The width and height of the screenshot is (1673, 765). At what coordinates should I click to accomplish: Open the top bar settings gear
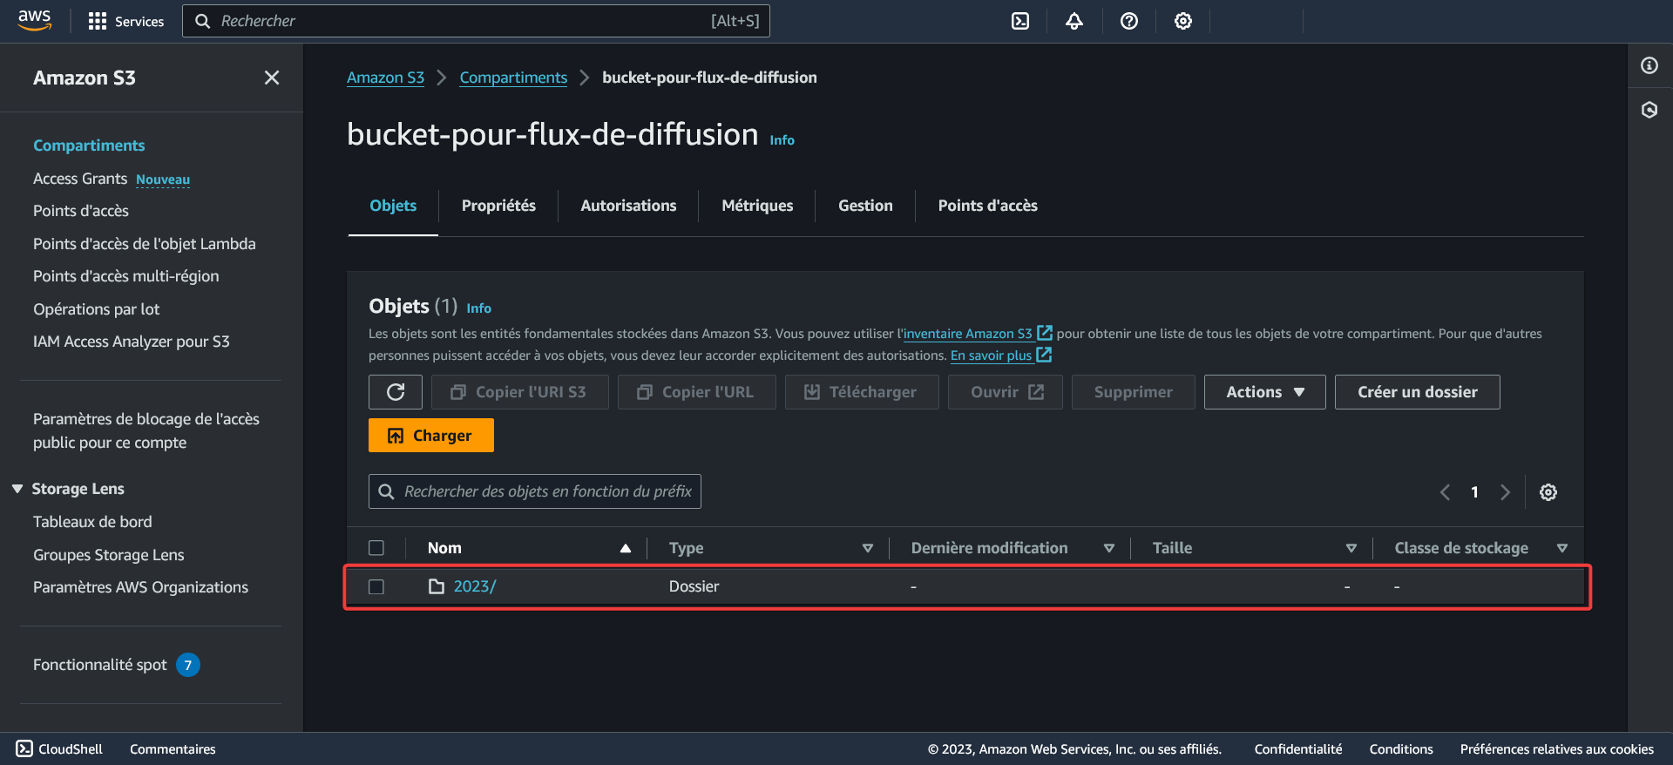(1183, 21)
